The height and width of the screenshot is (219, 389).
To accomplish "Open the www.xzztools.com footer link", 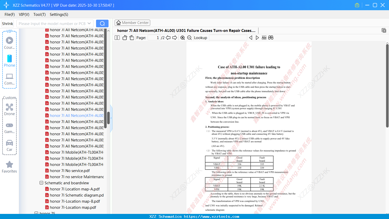I will click(211, 216).
